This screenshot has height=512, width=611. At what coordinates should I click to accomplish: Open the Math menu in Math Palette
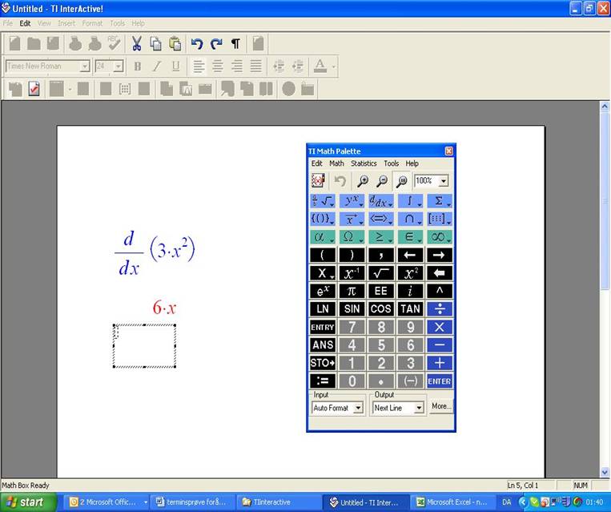(x=336, y=163)
